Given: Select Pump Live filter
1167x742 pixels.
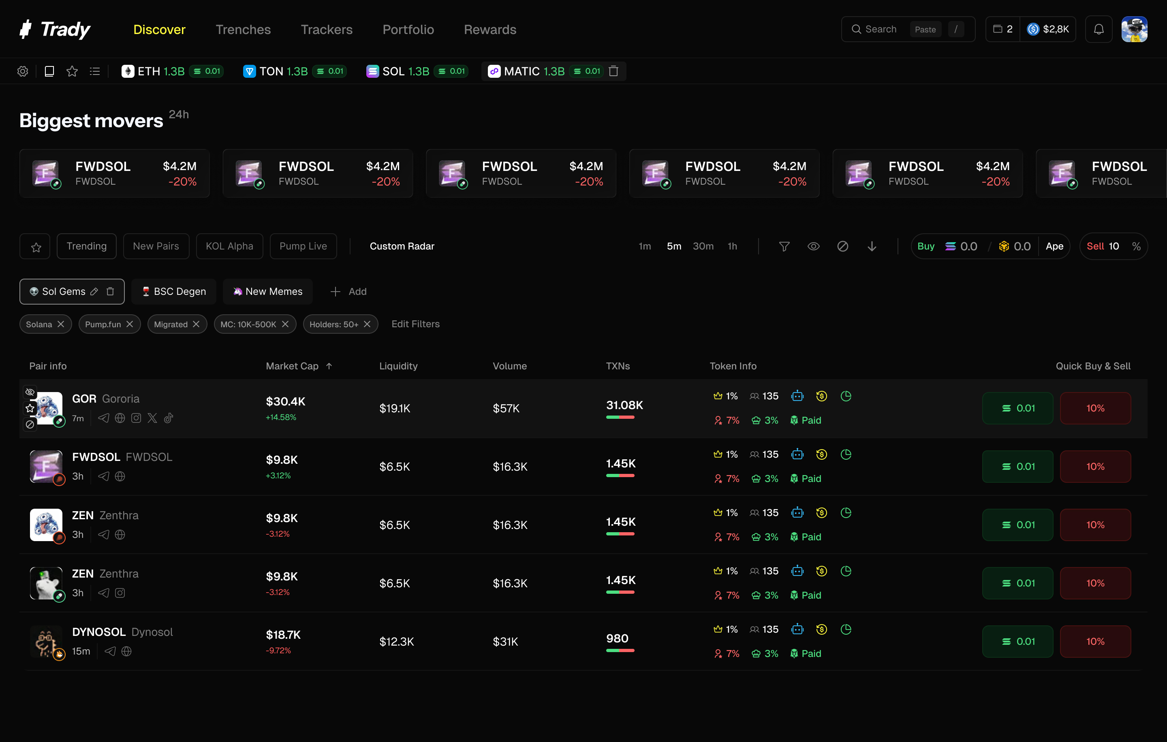Looking at the screenshot, I should point(304,247).
